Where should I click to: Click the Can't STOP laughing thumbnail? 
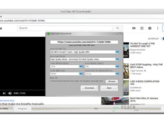click(x=126, y=71)
